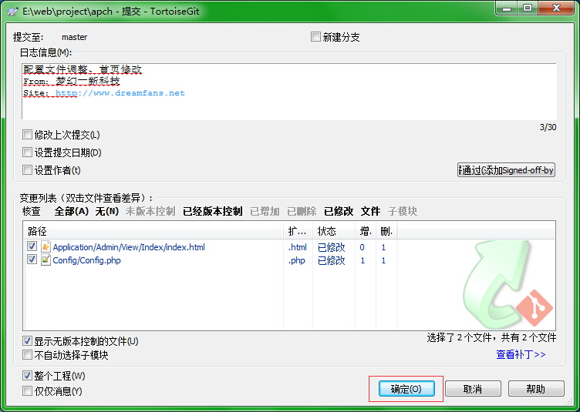Click the .php extension cell
Image resolution: width=580 pixels, height=412 pixels.
coord(297,260)
